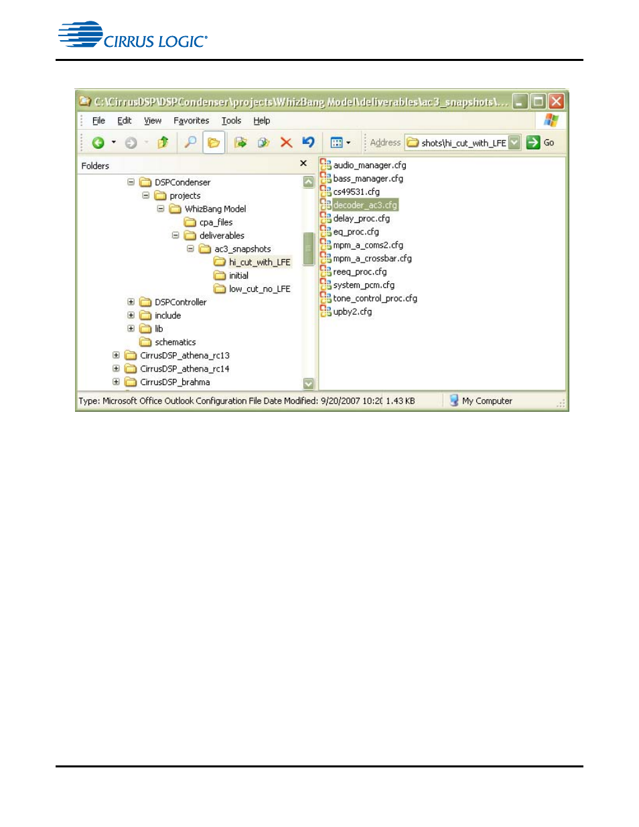Image resolution: width=639 pixels, height=827 pixels.
Task: Click the My Computer status icon
Action: tap(454, 400)
